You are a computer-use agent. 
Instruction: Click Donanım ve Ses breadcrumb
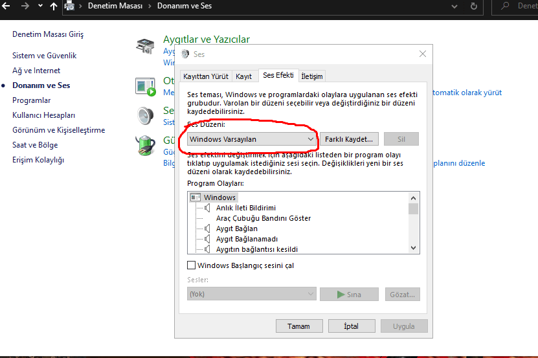tap(185, 6)
